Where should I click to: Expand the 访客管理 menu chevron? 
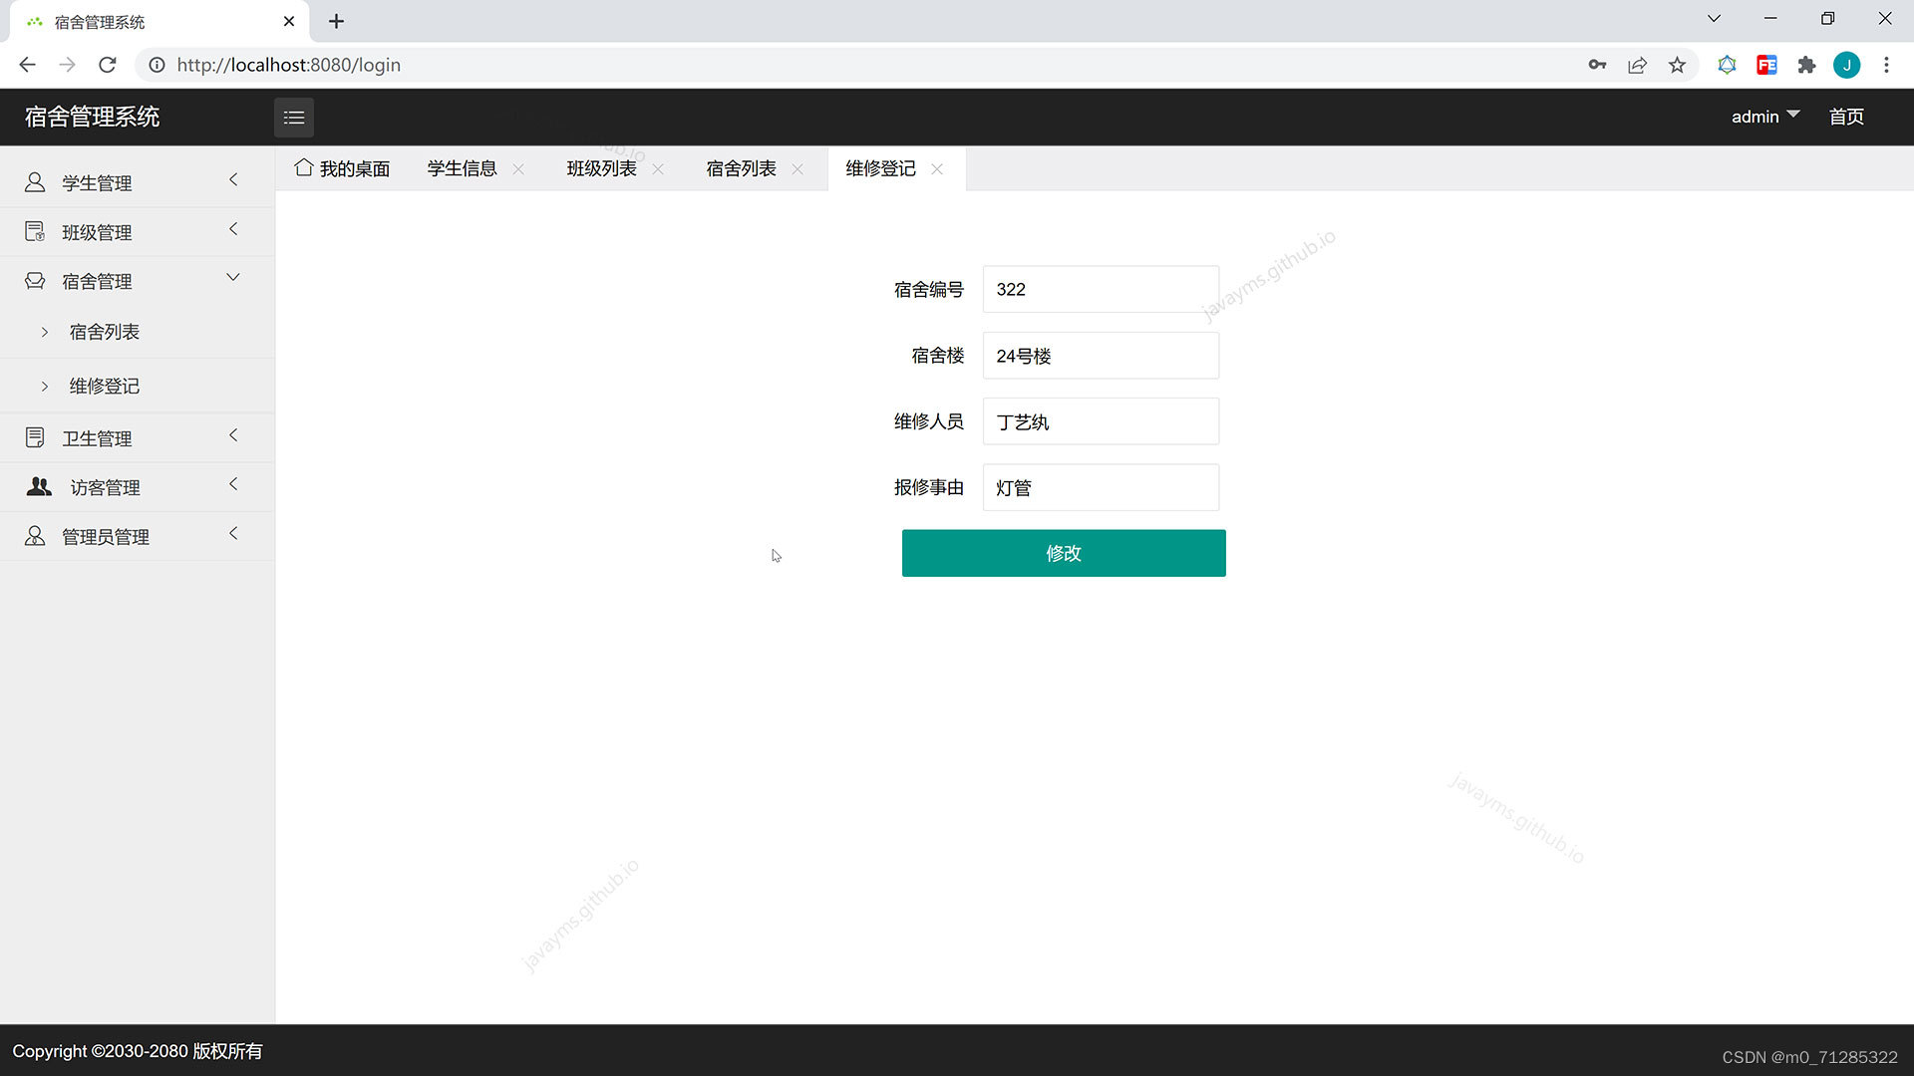point(233,484)
